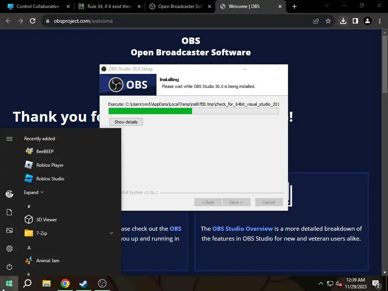Click the '#' group header
This screenshot has height=291, width=388.
[x=29, y=207]
